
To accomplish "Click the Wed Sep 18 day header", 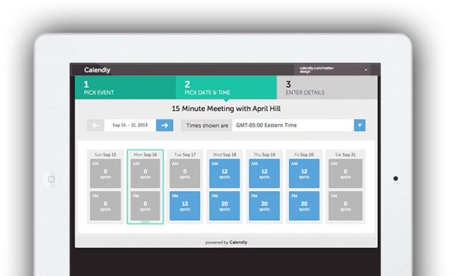I will click(225, 154).
